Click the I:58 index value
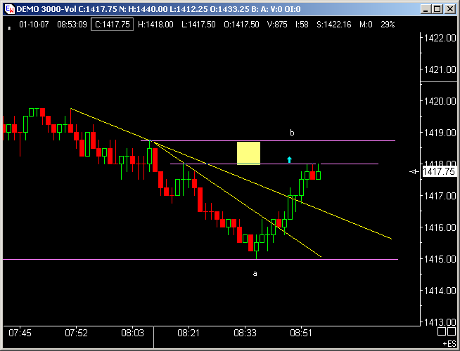The image size is (460, 351). coord(302,25)
